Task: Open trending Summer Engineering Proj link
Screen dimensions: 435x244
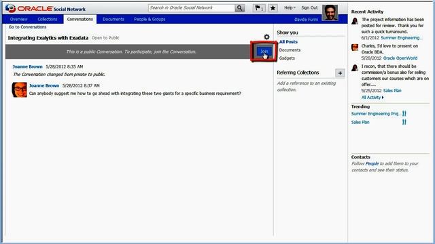Action: [x=376, y=114]
